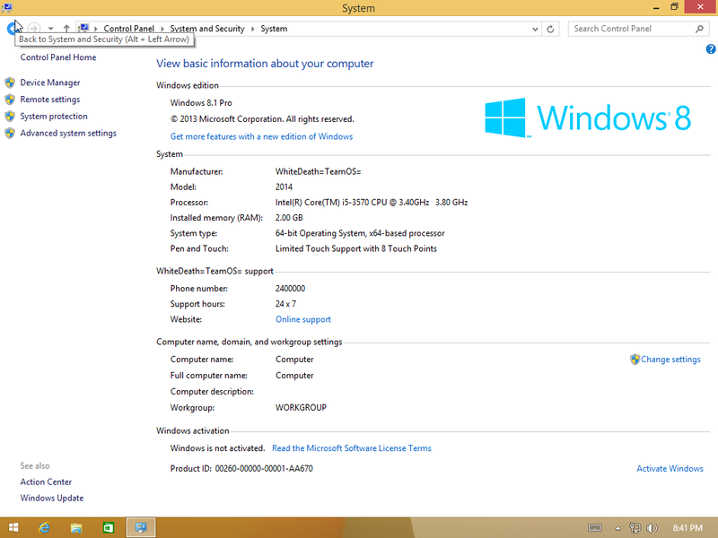Image resolution: width=718 pixels, height=538 pixels.
Task: Launch Internet Explorer from taskbar
Action: click(x=44, y=527)
